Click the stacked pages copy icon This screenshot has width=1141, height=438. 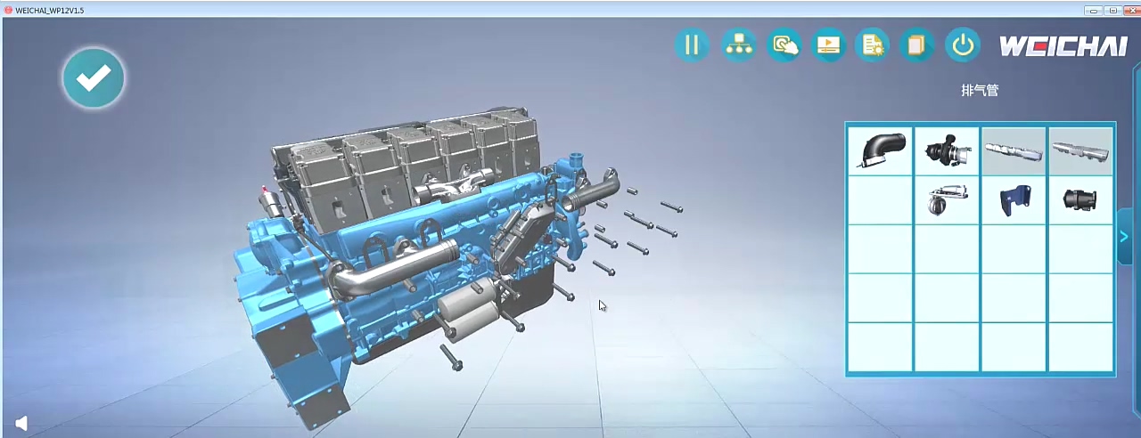coord(916,45)
